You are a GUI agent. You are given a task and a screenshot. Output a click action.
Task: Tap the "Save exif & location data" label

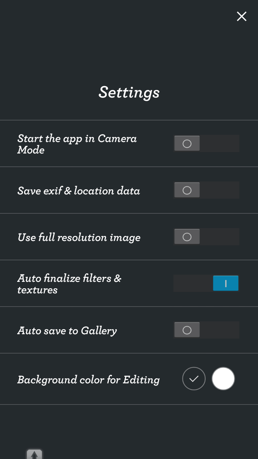(x=79, y=190)
